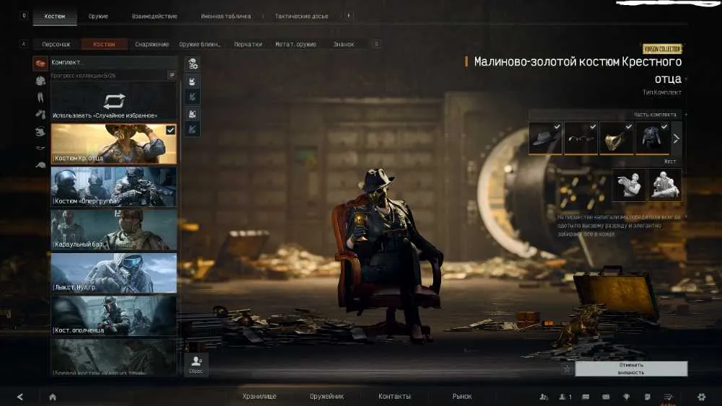Switch to Значок sub-tab
The image size is (722, 406).
point(344,44)
